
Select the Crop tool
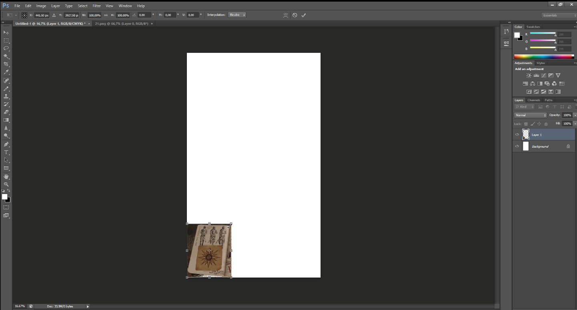(x=6, y=64)
